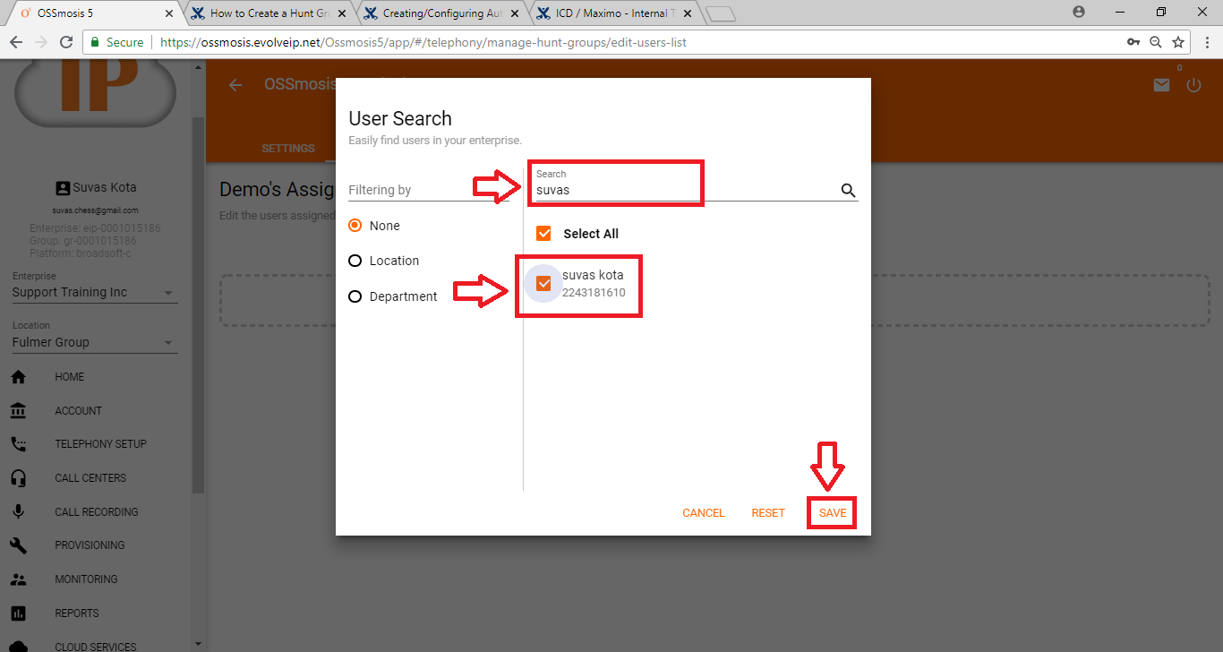
Task: Switch to the Settings tab
Action: tap(287, 149)
